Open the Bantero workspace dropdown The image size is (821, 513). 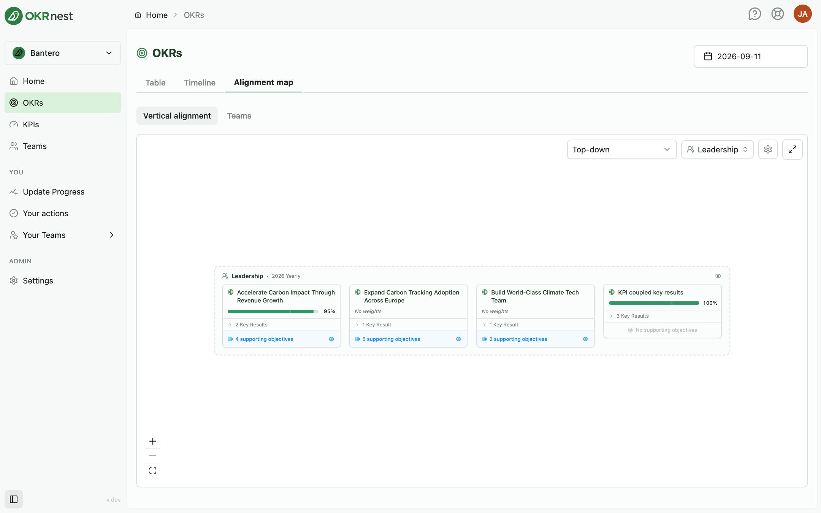tap(63, 53)
